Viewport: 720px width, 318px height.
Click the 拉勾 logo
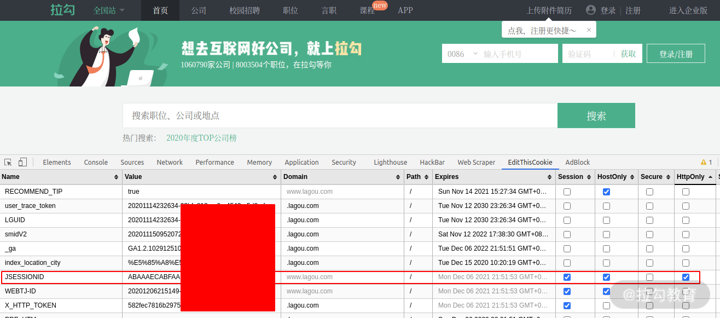[x=63, y=10]
